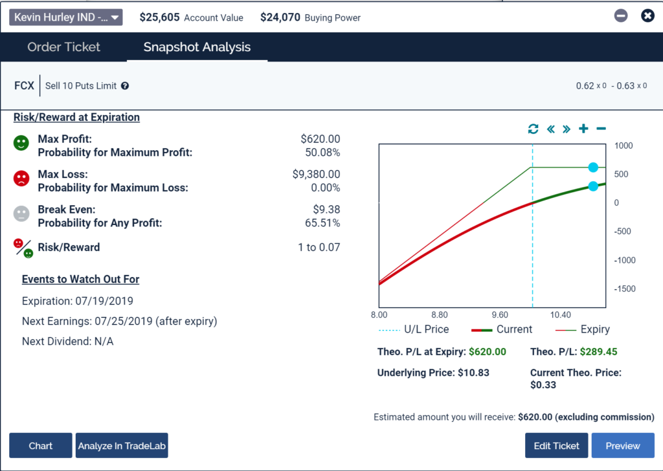Click the Edit Ticket button
663x471 pixels.
pyautogui.click(x=556, y=446)
